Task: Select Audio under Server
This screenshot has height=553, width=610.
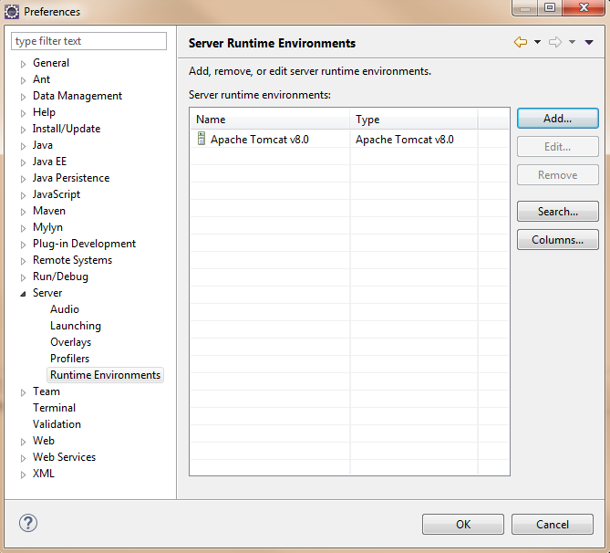Action: (65, 309)
